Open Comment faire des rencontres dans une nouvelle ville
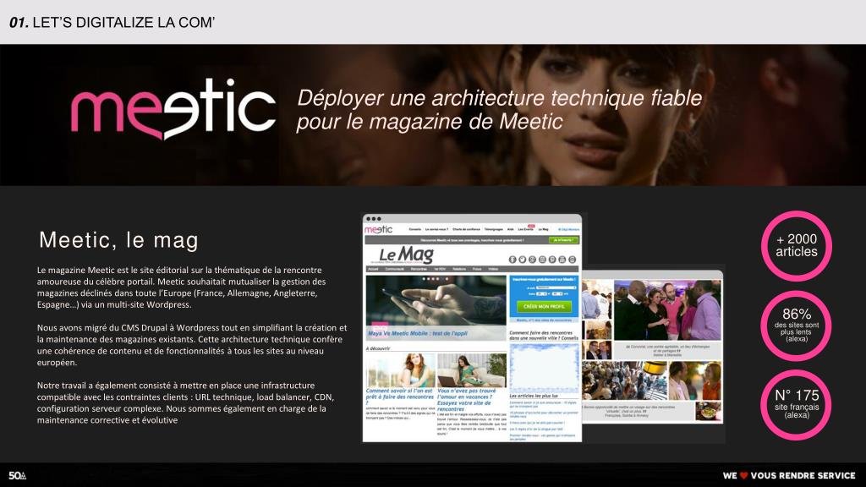The width and height of the screenshot is (866, 487). [x=544, y=335]
